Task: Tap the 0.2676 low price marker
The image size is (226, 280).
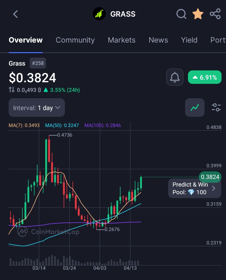Action: pos(112,229)
